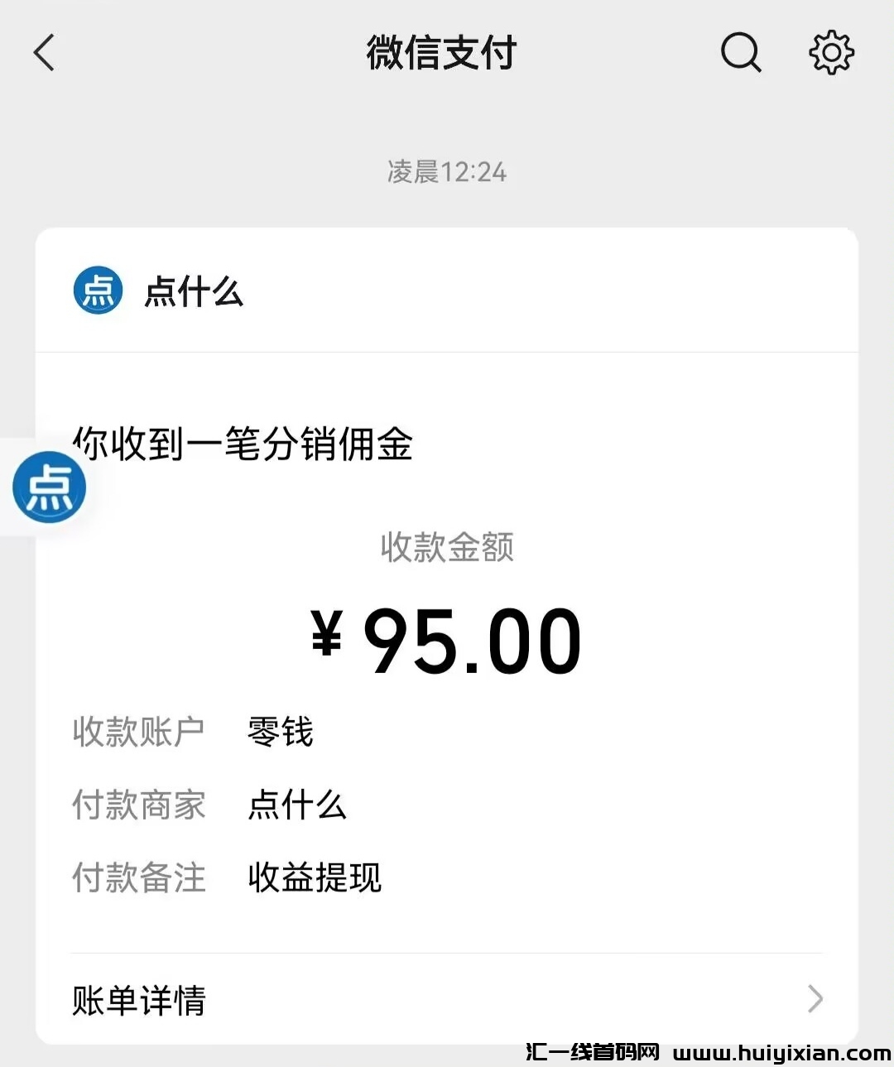This screenshot has height=1067, width=894.
Task: Click the 收款账户 field label
Action: click(x=138, y=732)
